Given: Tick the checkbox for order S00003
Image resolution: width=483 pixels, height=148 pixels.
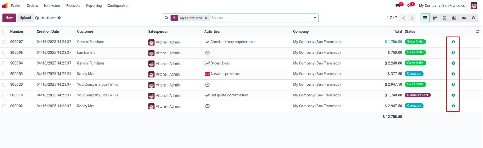Looking at the screenshot, I should 5,74.
